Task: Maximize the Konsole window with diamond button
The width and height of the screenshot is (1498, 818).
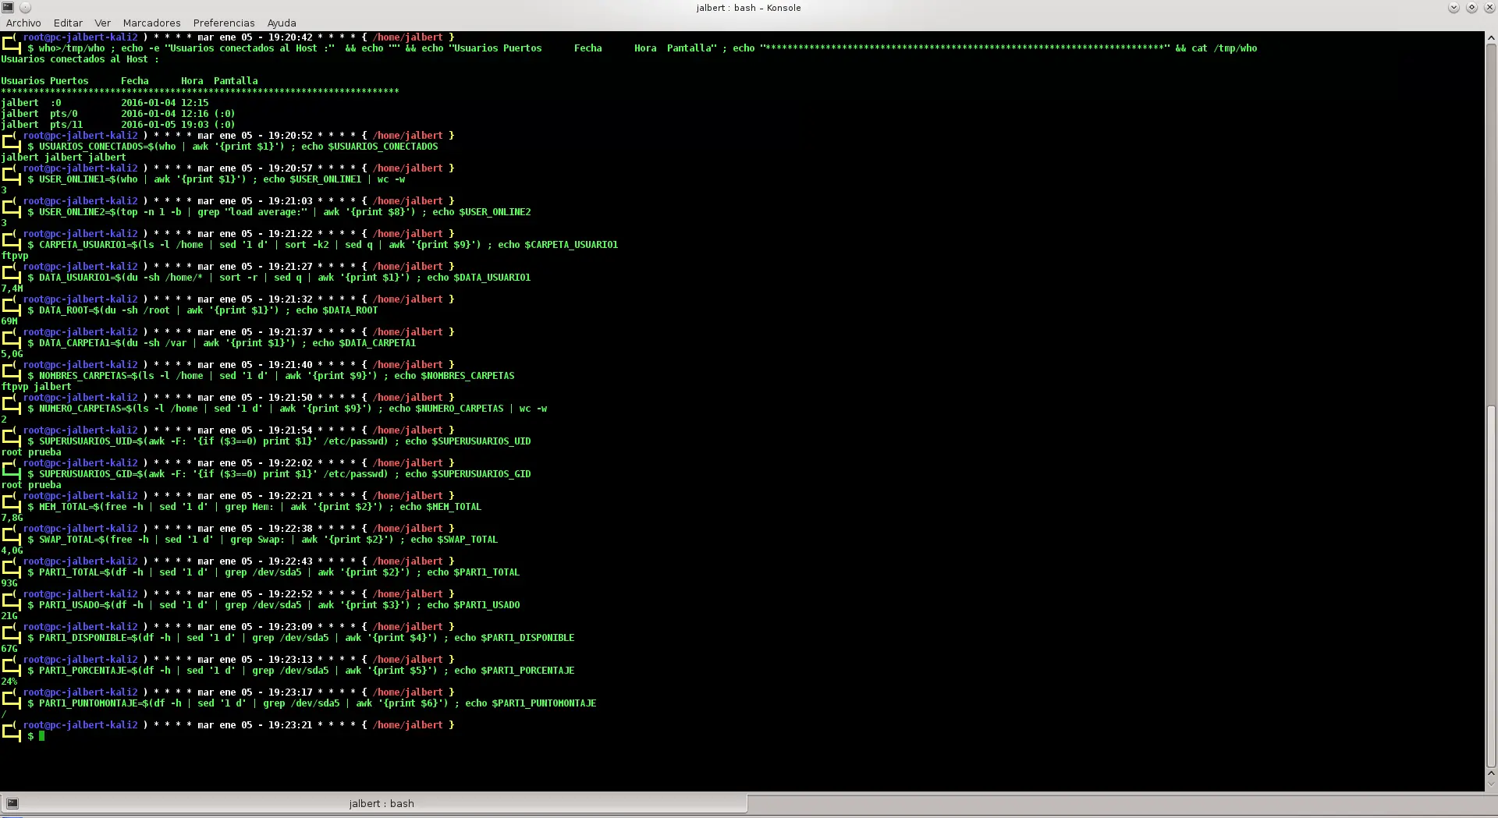Action: (1471, 7)
